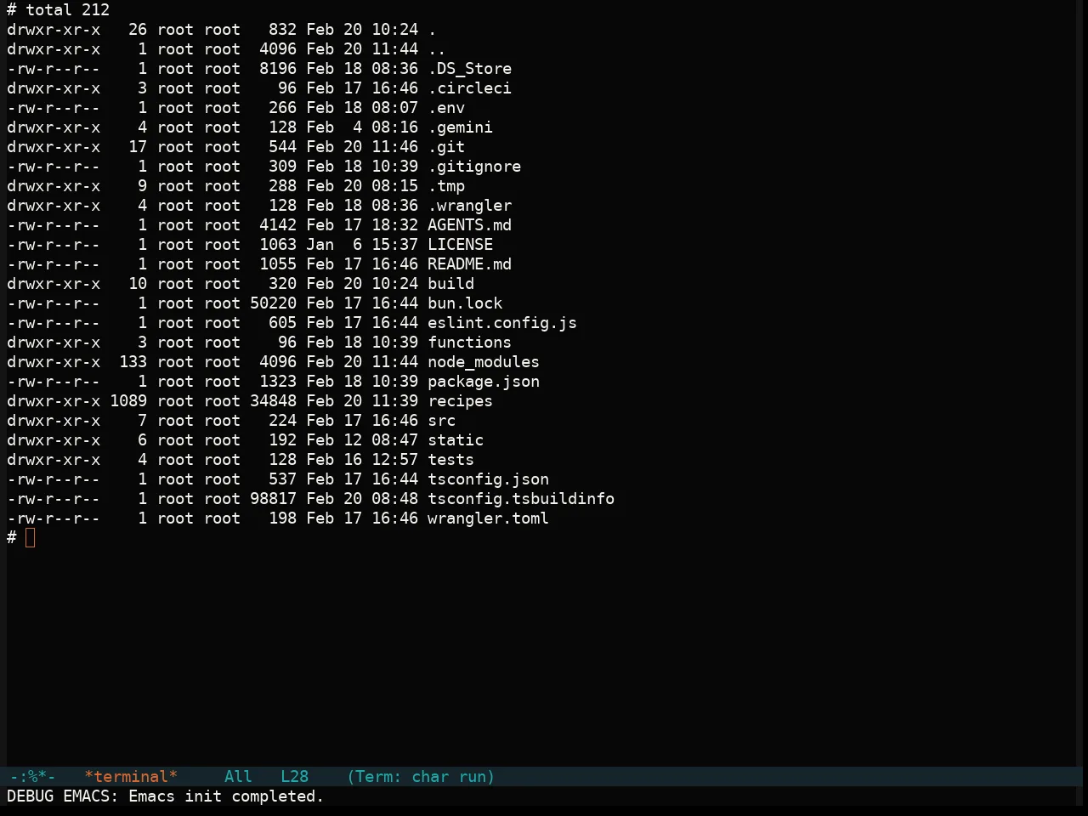Click the *terminal* buffer name in mode line
1088x816 pixels.
tap(131, 777)
